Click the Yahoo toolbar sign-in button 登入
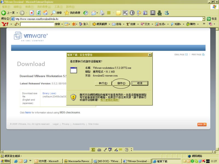The height and width of the screenshot is (164, 219). (84, 24)
